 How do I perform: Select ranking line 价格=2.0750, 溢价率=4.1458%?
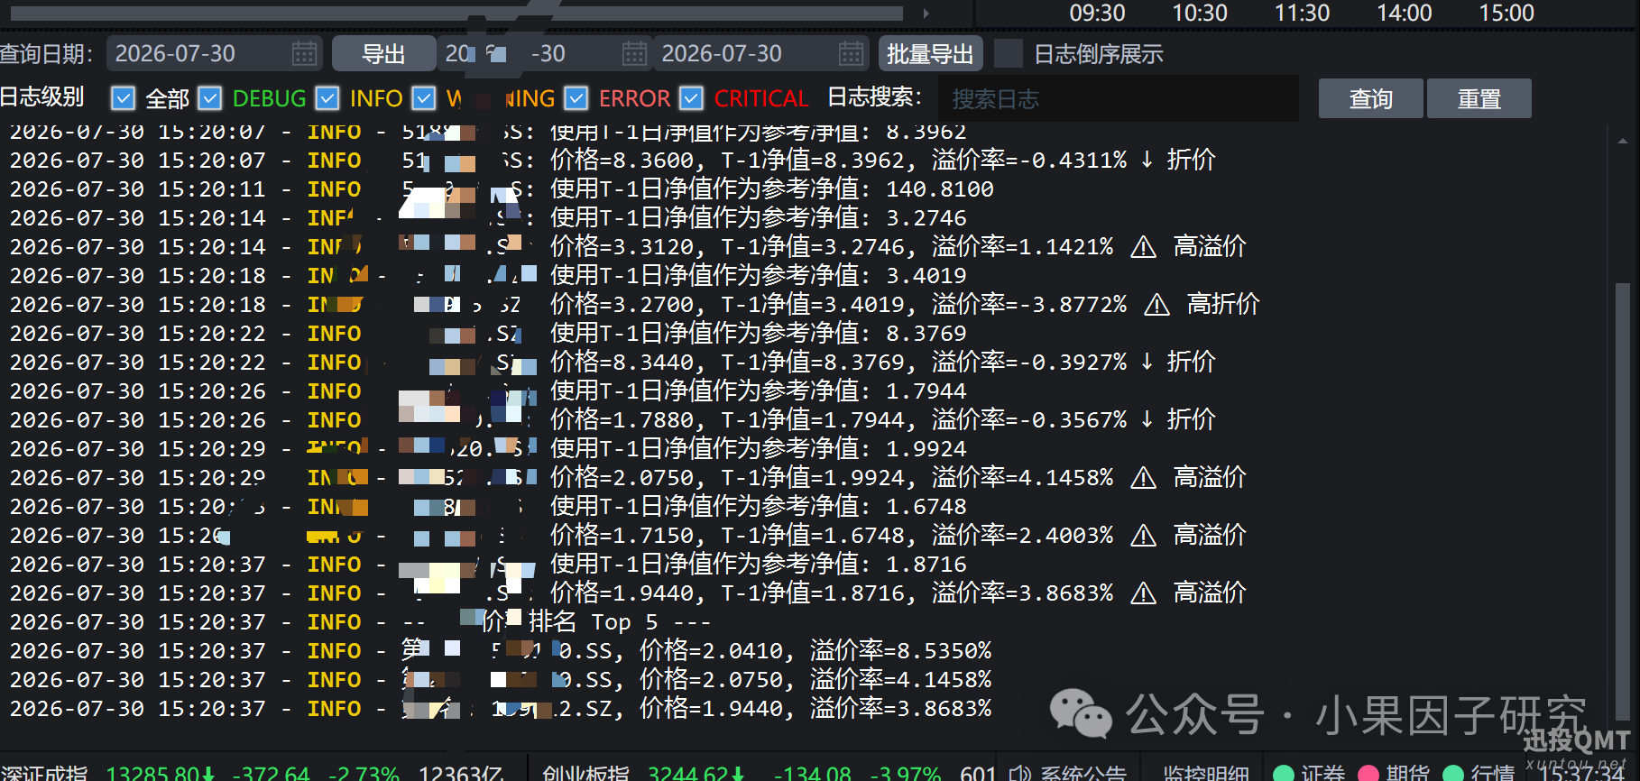tap(501, 680)
